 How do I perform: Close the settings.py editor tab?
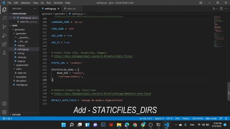(59, 9)
